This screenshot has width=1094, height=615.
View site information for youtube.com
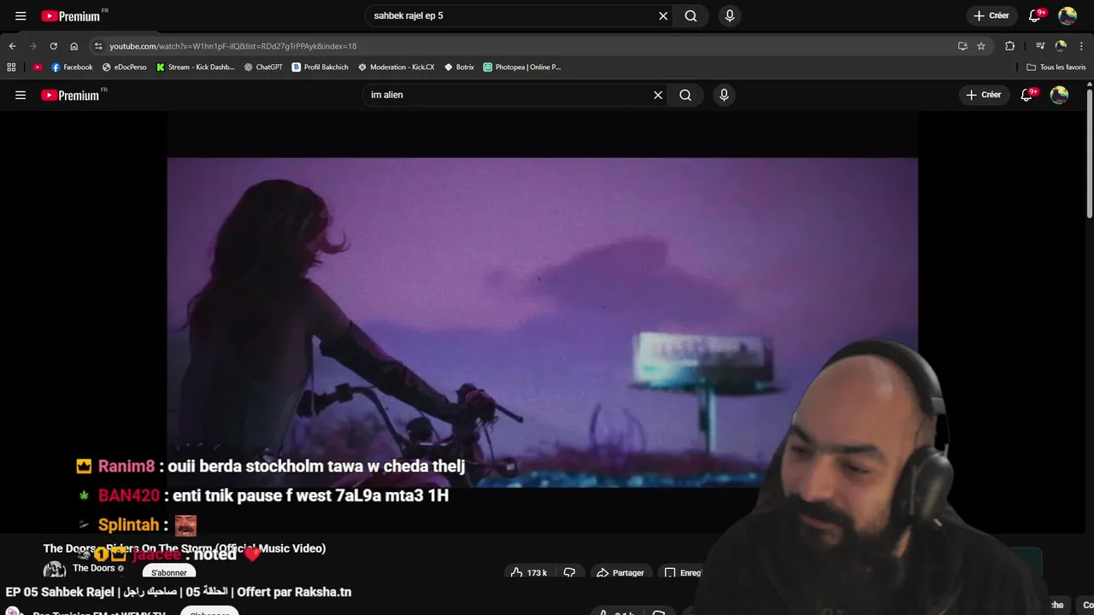pos(98,46)
